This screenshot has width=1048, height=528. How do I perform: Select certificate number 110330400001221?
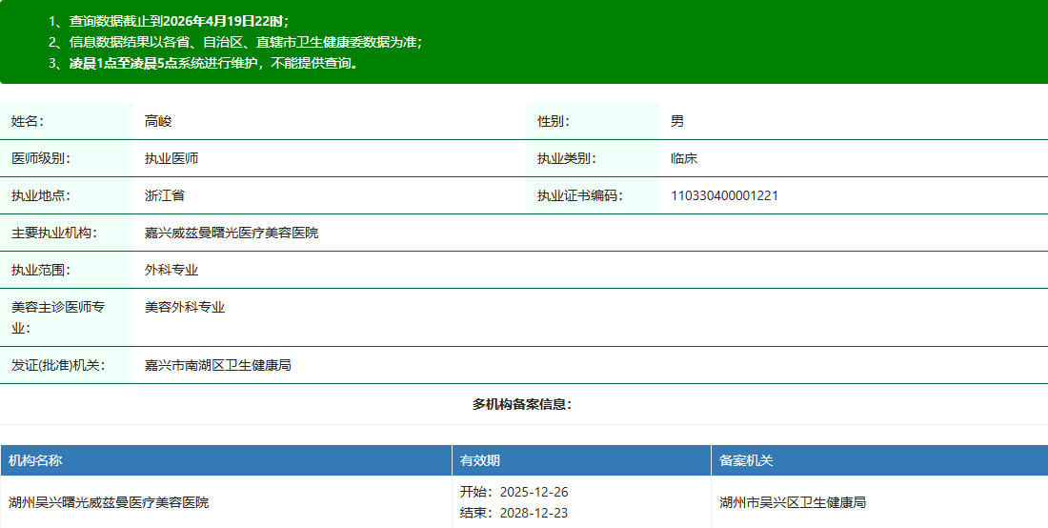pos(724,195)
